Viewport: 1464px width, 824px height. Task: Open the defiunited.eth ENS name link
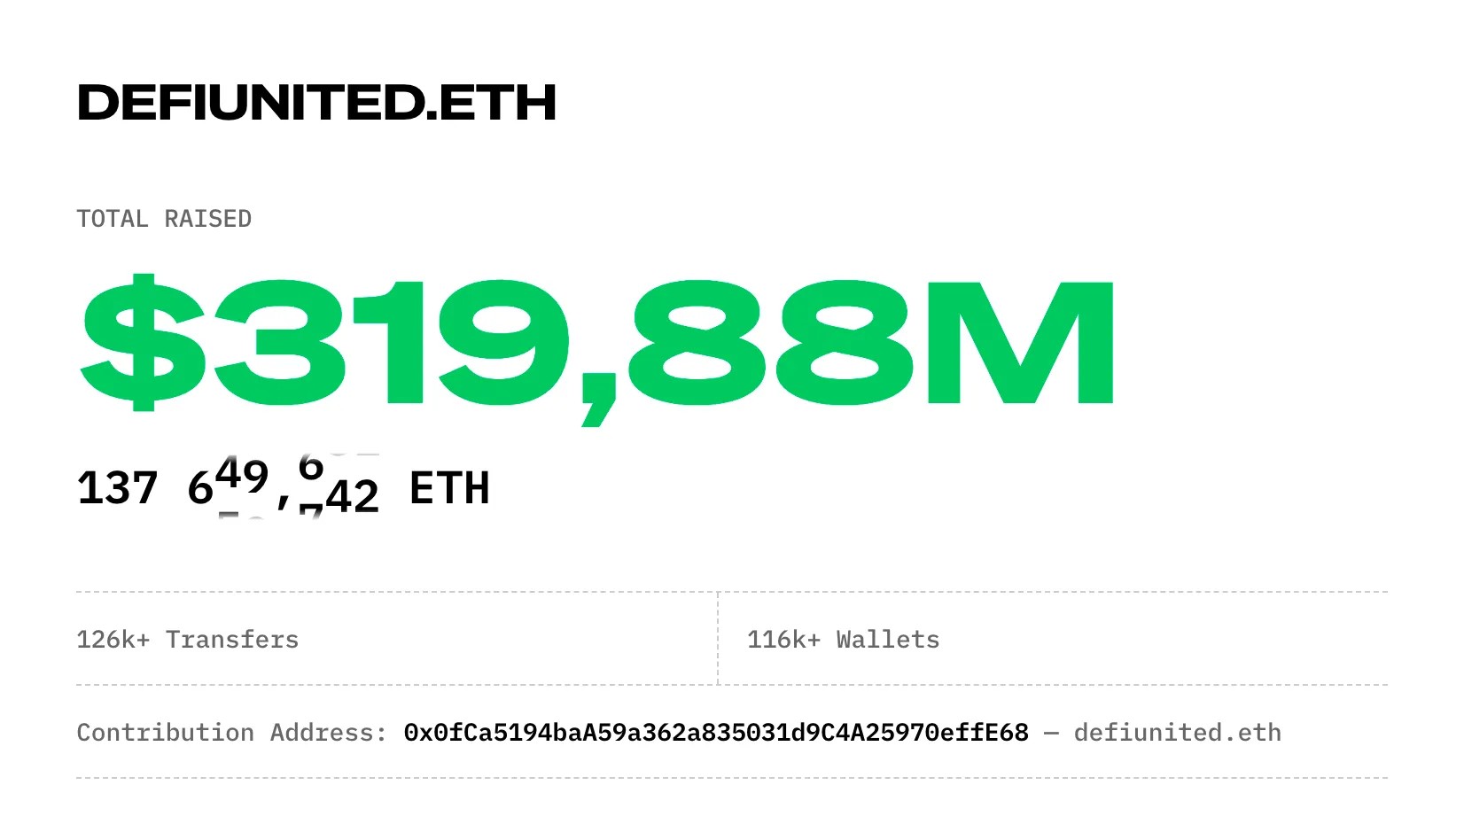pos(1177,733)
